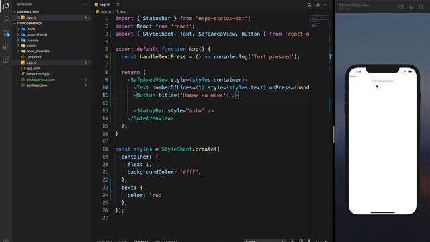Viewport: 430px width, 242px height.
Task: Click the Open Changes icon in editor toolbar
Action: (x=309, y=5)
